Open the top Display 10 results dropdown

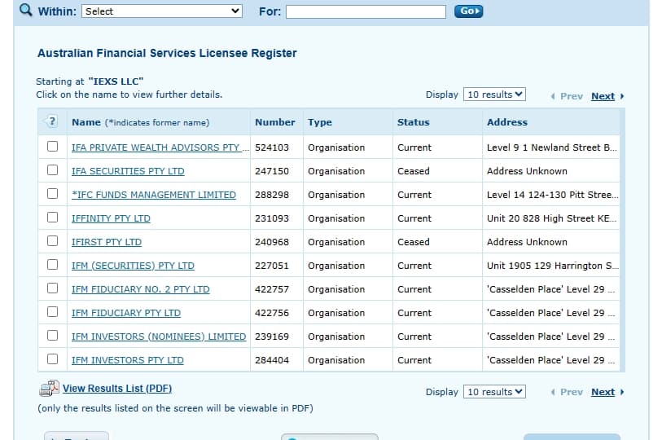(x=494, y=95)
